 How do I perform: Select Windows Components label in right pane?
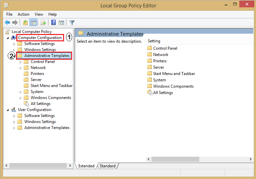(173, 86)
